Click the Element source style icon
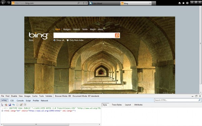This screenshot has height=126, width=202. click(17, 105)
